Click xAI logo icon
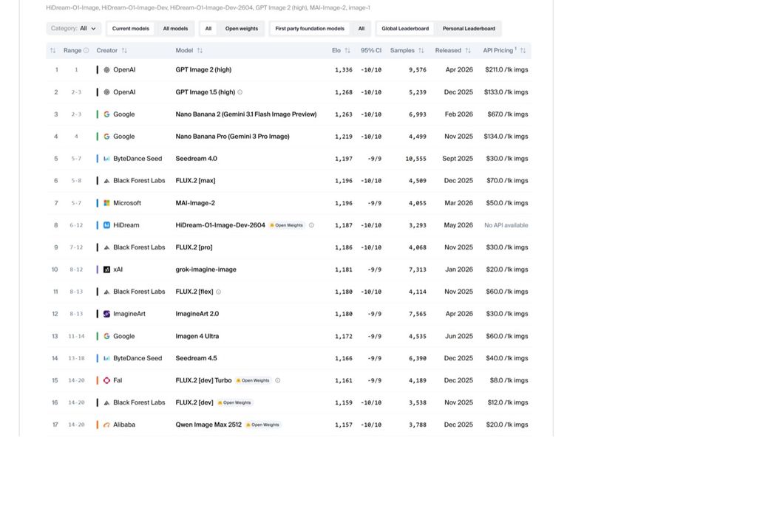Image resolution: width=757 pixels, height=508 pixels. (x=106, y=270)
